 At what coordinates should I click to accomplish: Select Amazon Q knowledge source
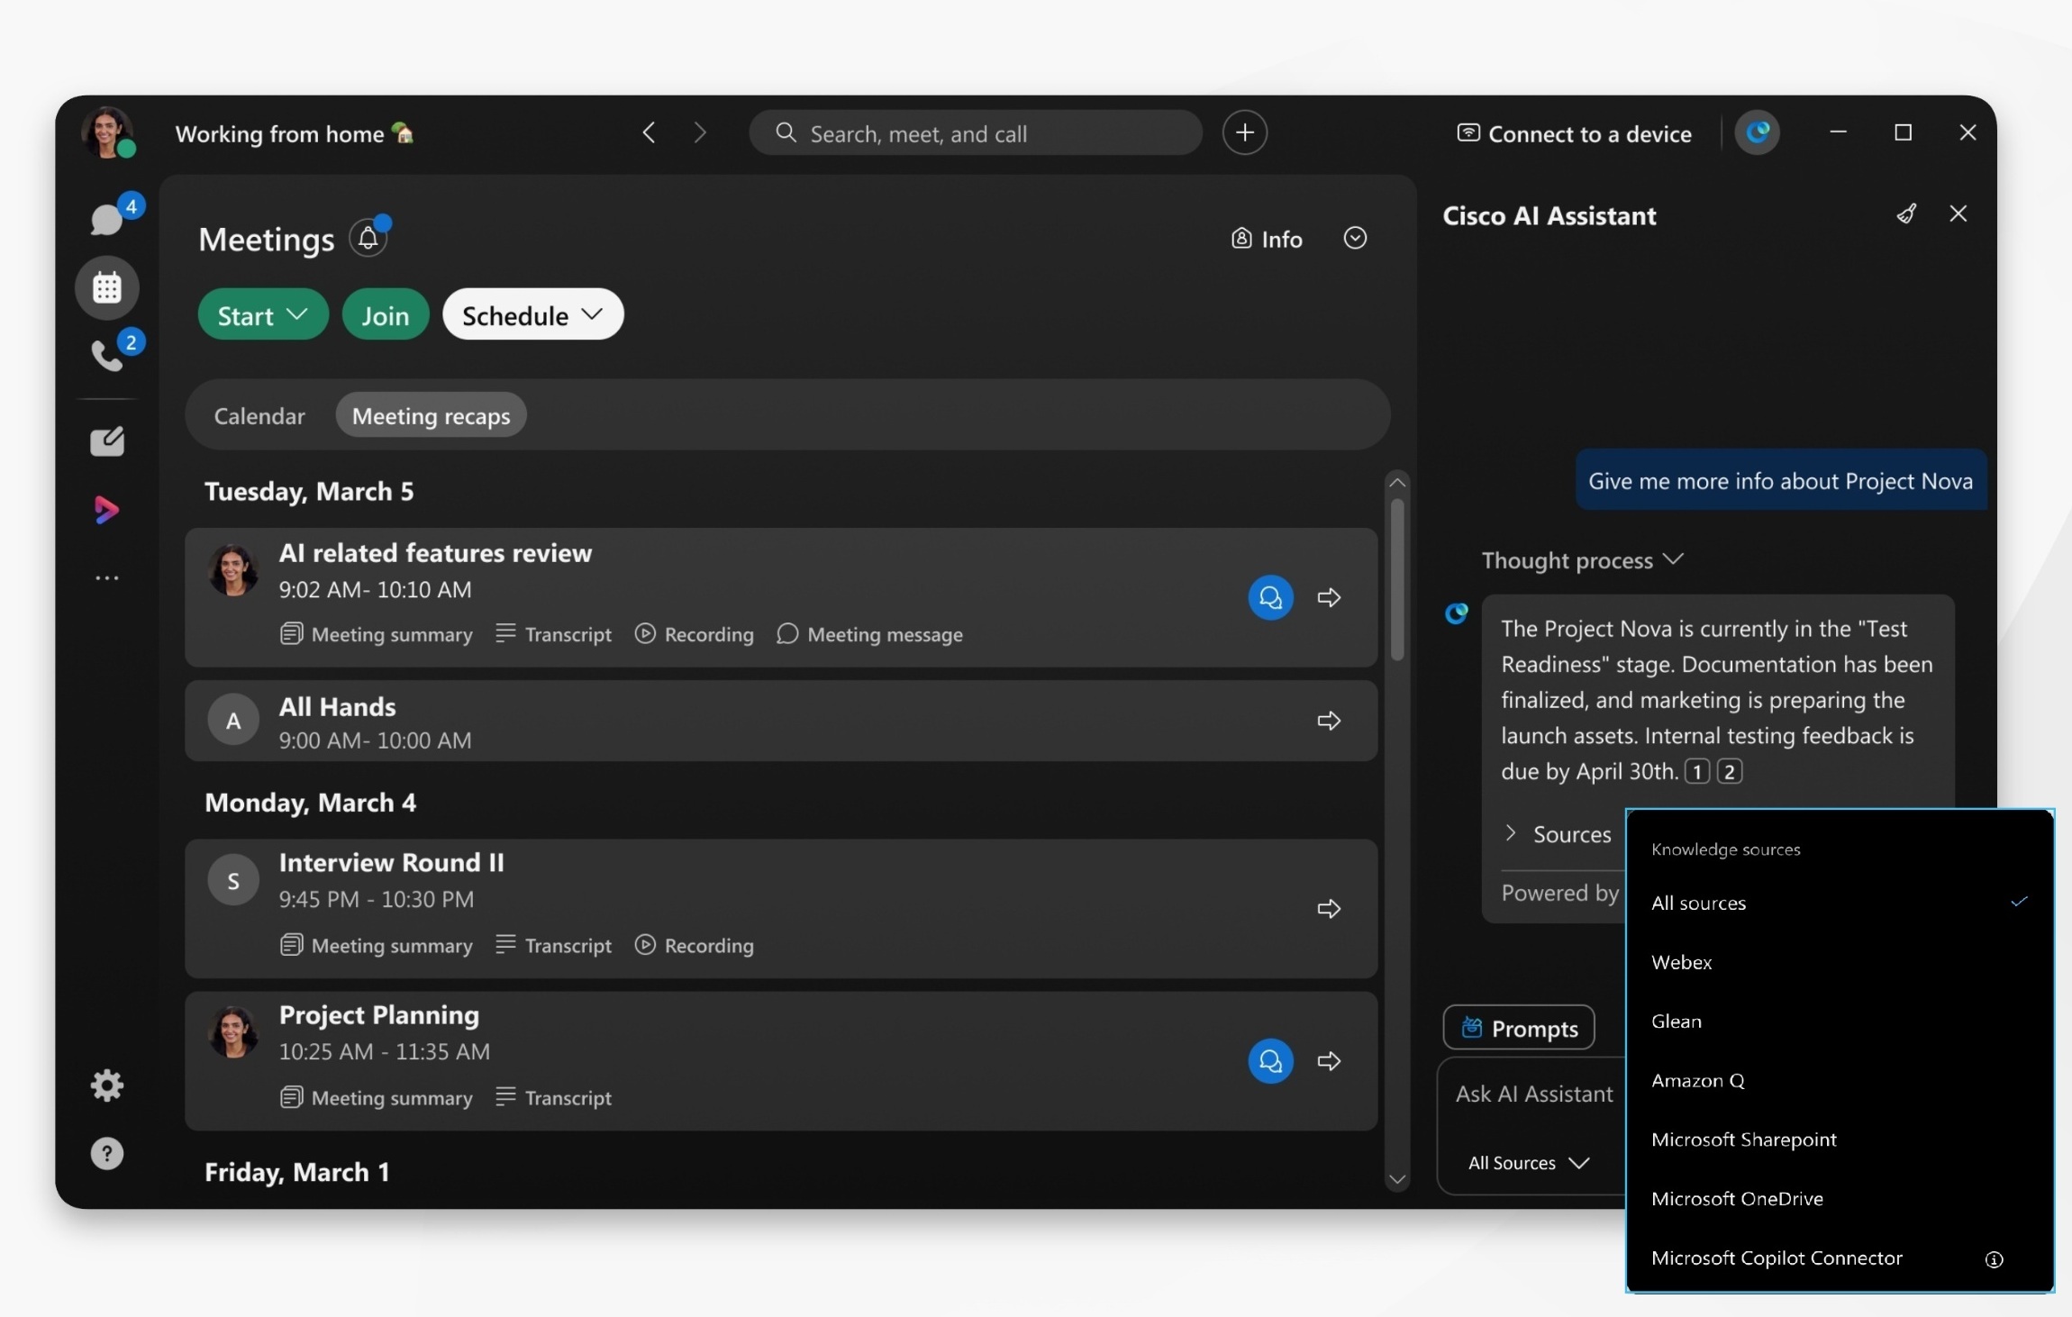[x=1840, y=1080]
